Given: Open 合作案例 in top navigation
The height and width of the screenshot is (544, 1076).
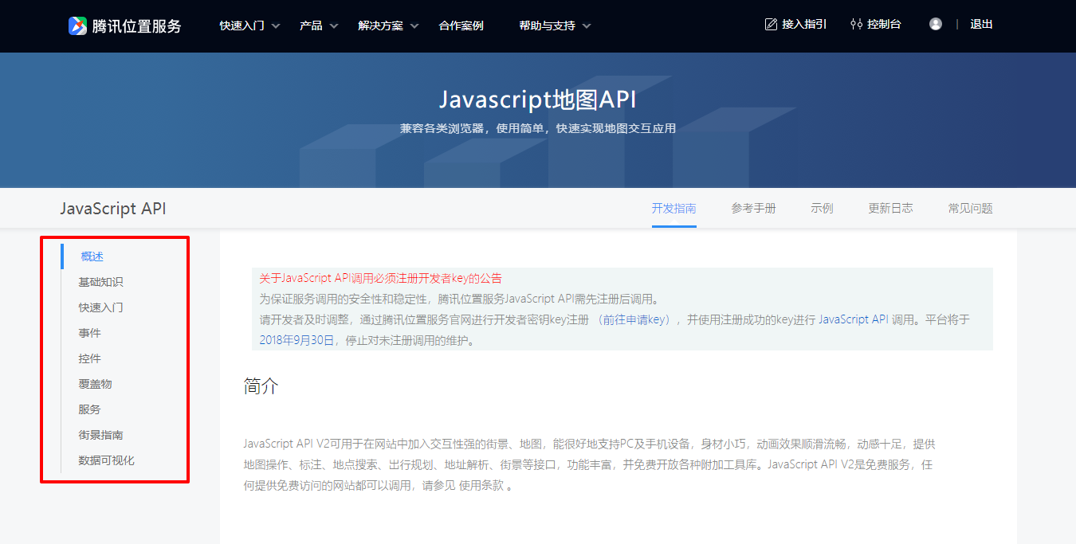Looking at the screenshot, I should pos(461,25).
